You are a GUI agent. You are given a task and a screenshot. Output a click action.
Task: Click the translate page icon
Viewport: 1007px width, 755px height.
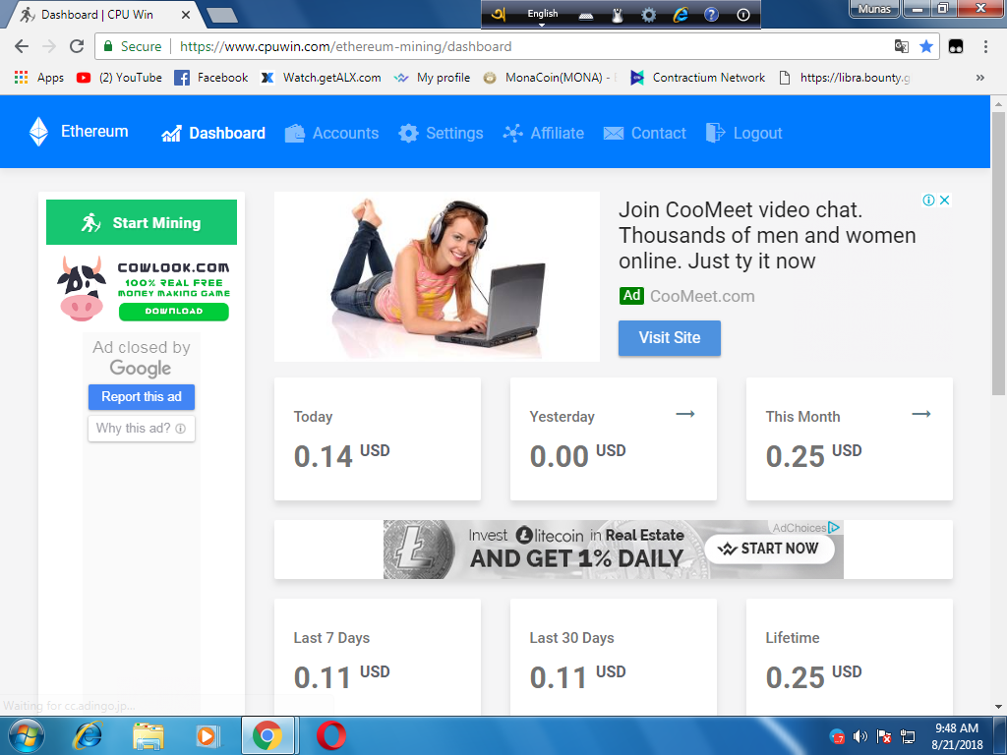click(901, 46)
